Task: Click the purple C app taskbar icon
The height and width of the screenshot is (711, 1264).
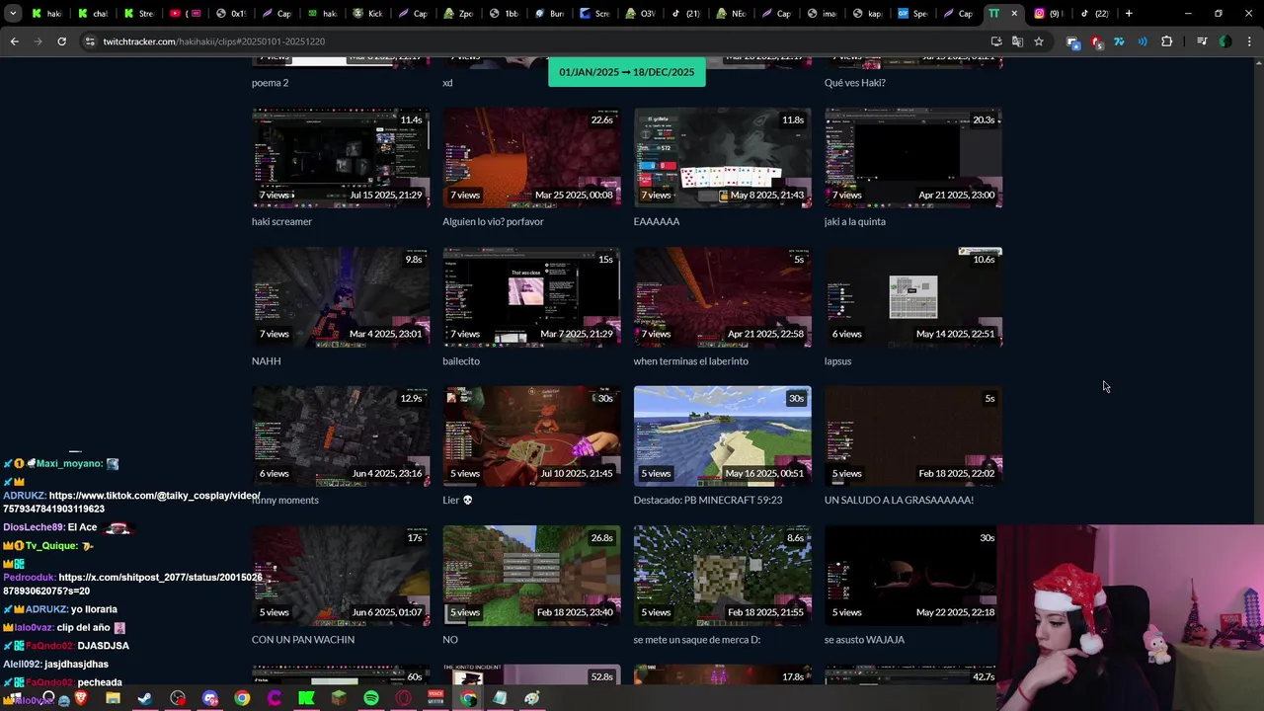Action: tap(275, 698)
